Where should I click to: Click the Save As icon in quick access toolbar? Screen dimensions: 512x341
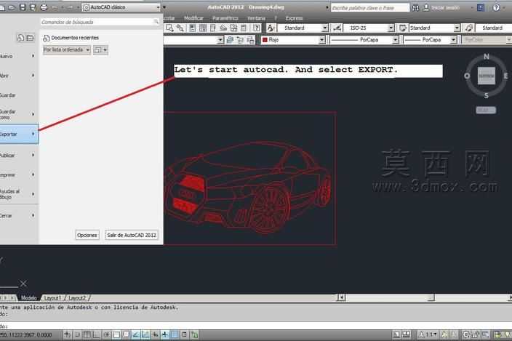[32, 7]
